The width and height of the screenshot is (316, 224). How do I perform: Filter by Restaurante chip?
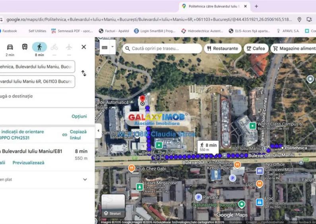pos(223,49)
